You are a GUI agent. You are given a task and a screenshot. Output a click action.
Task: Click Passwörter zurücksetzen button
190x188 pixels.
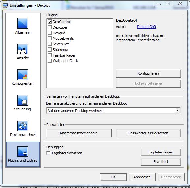(x=148, y=133)
